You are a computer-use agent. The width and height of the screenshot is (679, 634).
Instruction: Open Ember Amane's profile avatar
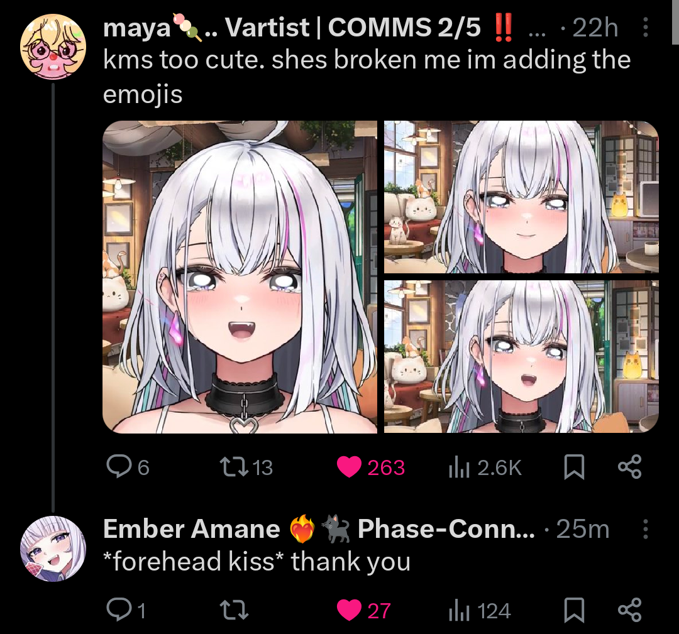tap(53, 549)
